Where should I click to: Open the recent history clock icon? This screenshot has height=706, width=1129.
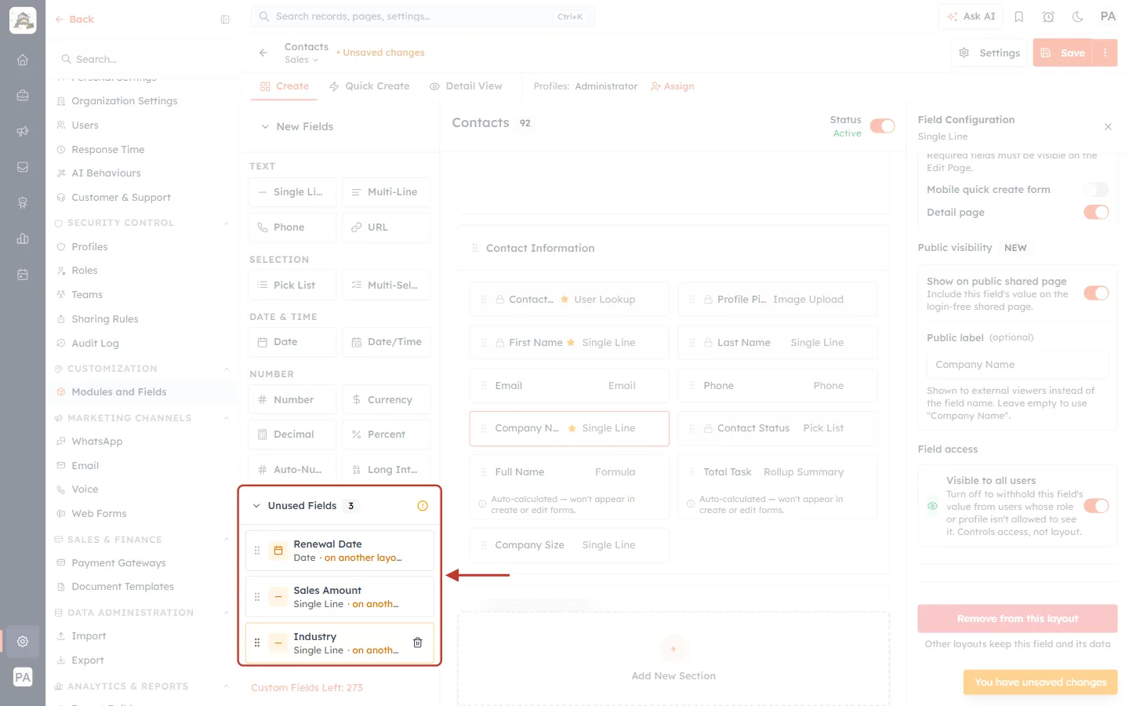point(1048,16)
